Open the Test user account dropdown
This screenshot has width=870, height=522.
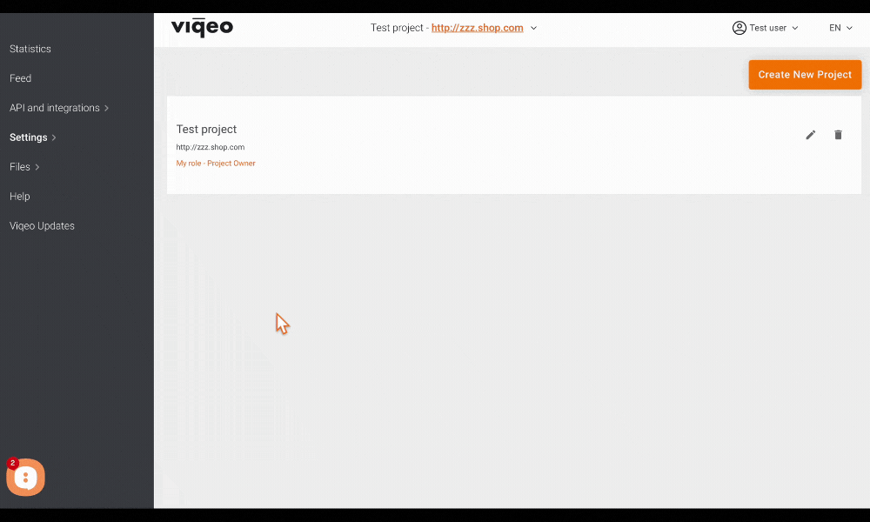tap(766, 27)
